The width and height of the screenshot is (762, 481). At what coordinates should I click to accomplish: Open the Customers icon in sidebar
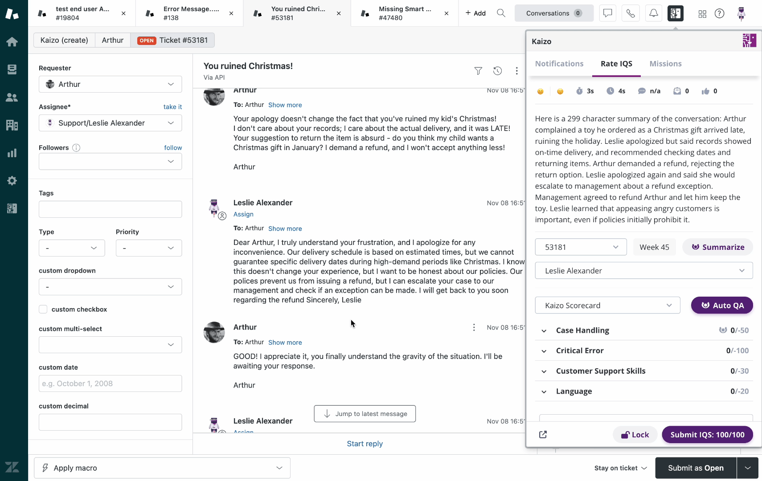click(x=12, y=98)
